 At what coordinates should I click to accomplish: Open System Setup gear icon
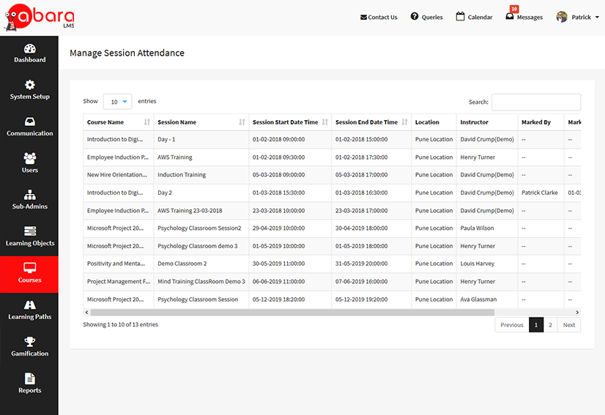[30, 85]
